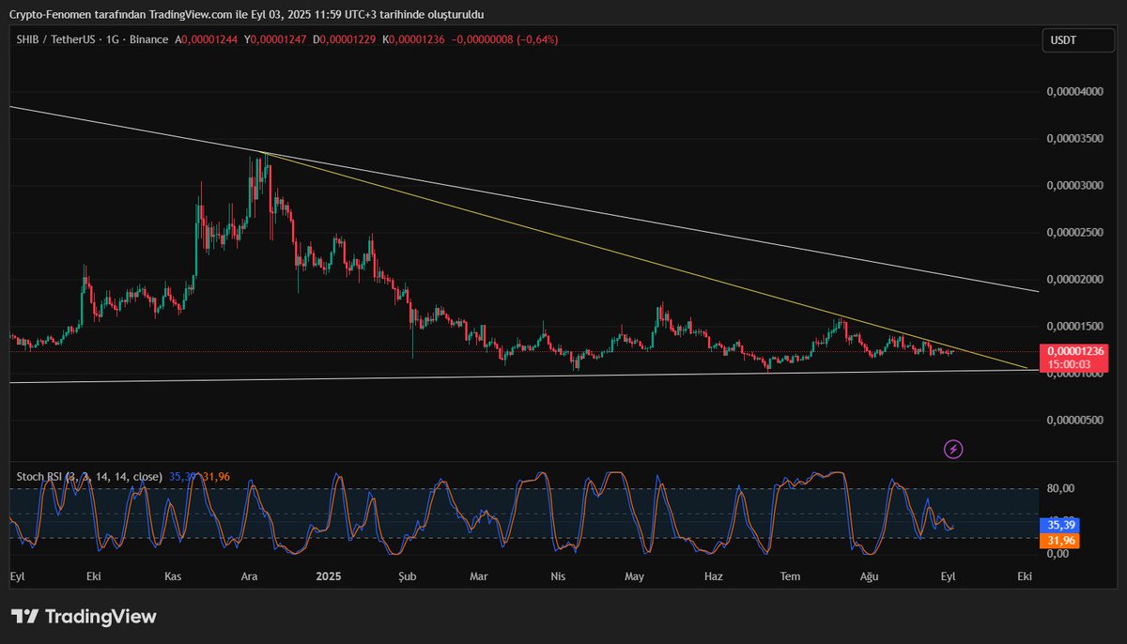Screen dimensions: 1127x644
Task: Click the Şub month on time axis
Action: 405,575
